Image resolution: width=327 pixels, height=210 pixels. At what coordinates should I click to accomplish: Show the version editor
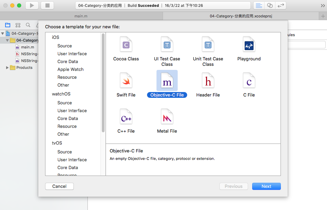point(281,5)
